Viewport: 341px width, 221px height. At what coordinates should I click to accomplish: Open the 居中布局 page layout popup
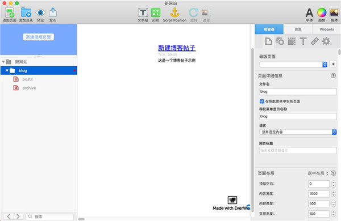click(x=318, y=173)
